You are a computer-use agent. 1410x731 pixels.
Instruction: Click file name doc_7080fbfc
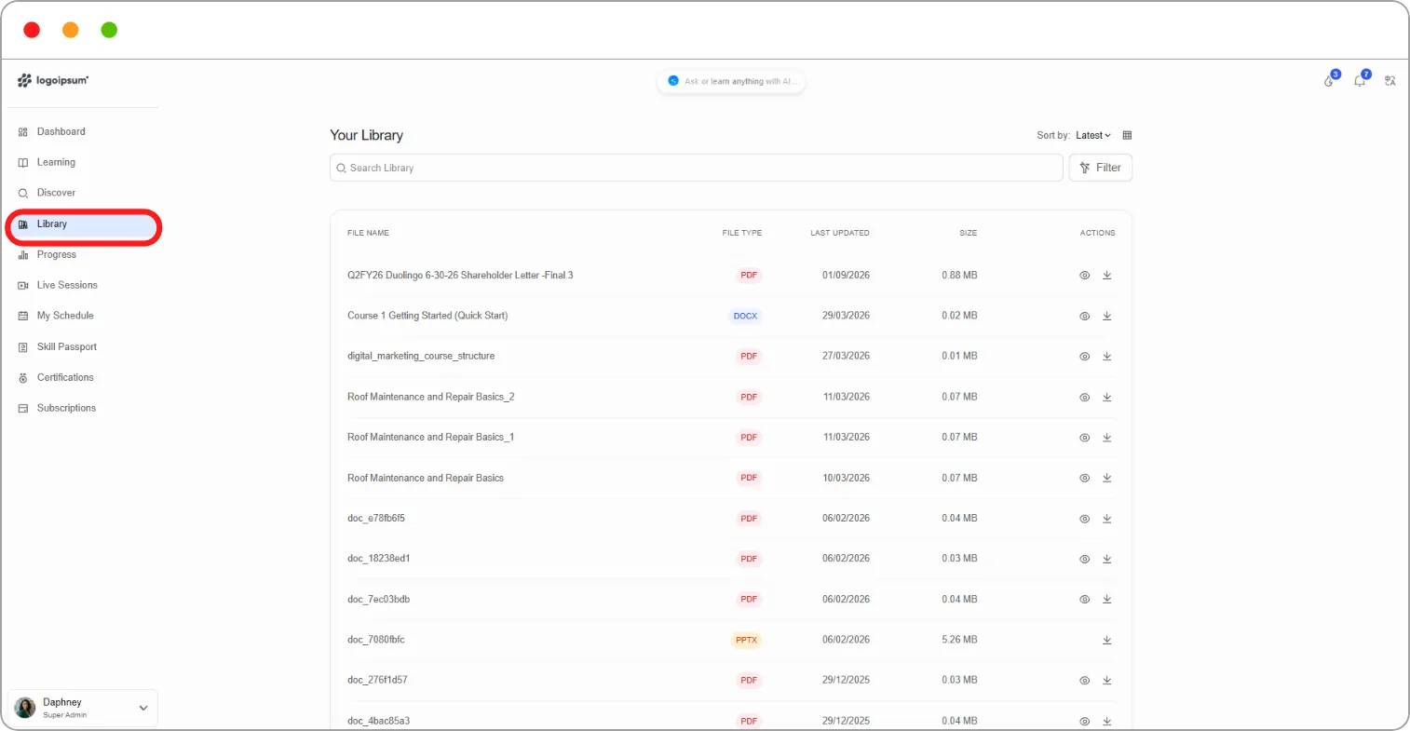[x=376, y=640]
